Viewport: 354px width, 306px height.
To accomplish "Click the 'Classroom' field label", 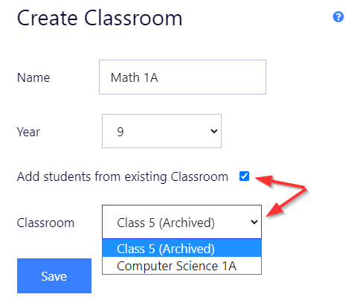I will 45,223.
